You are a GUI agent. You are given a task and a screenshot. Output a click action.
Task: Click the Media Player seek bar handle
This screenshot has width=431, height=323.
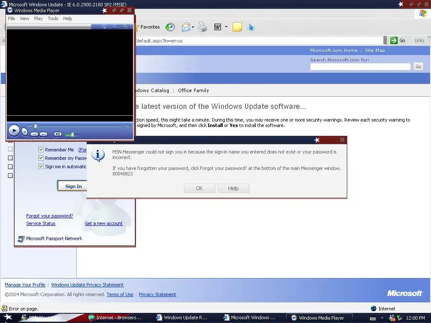pos(35,126)
